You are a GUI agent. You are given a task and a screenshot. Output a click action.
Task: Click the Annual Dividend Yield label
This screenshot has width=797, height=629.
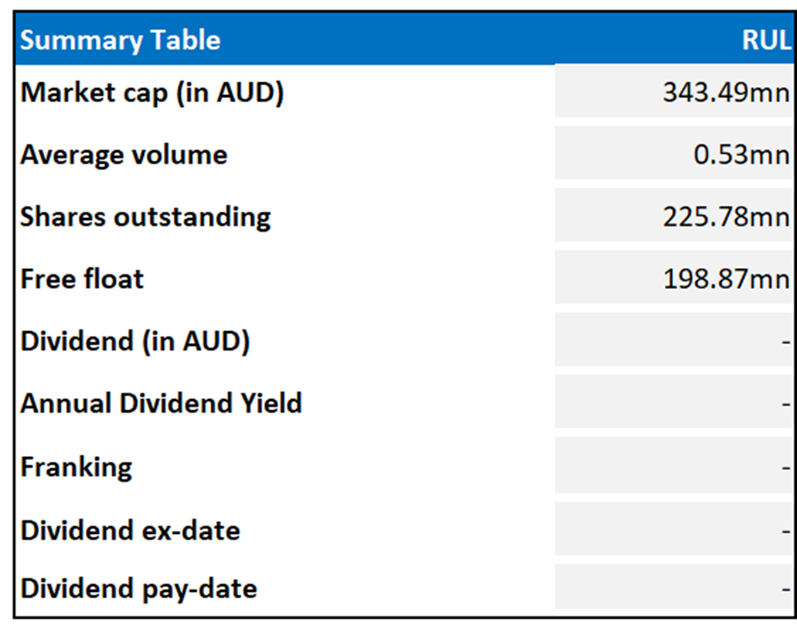coord(161,403)
